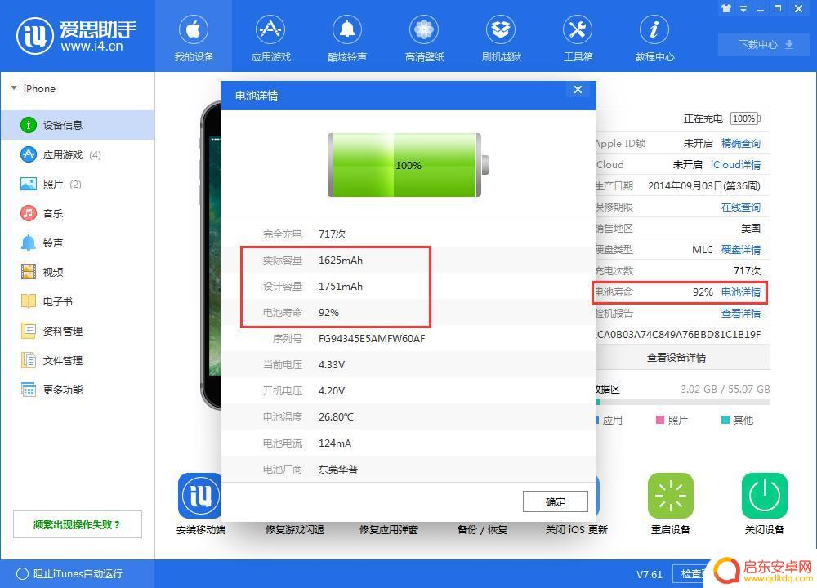The width and height of the screenshot is (817, 588).
Task: Click the 设计容量 value 1751mAh
Action: click(x=340, y=286)
